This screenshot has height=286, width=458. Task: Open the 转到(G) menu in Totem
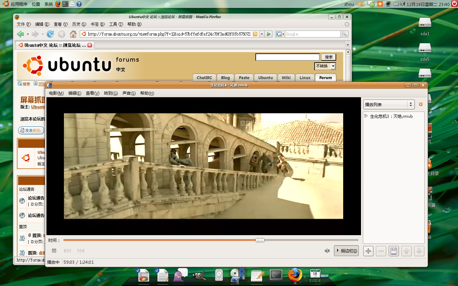(111, 93)
